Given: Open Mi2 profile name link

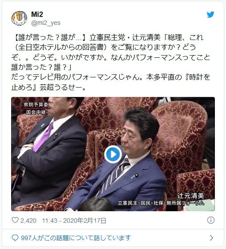Looking at the screenshot, I should 37,14.
